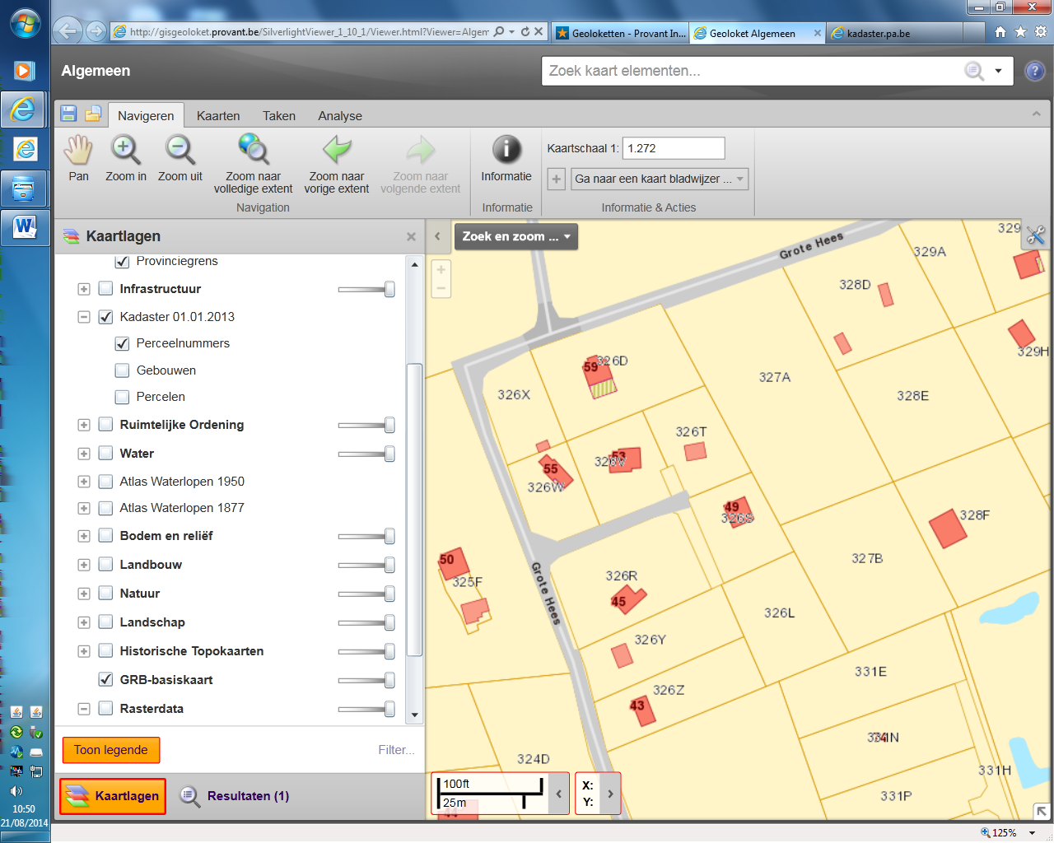Enable the Gebouwen sublayer
This screenshot has width=1054, height=843.
pos(123,370)
